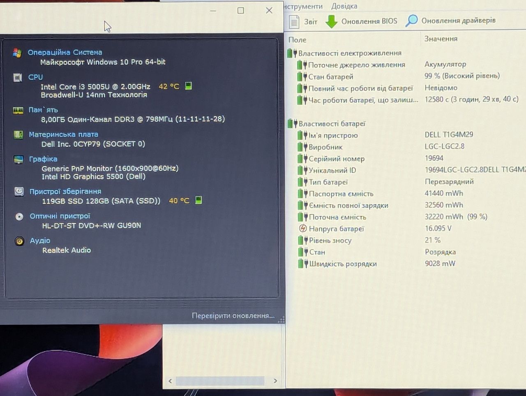This screenshot has height=396, width=526.
Task: Click the battery icon beside Швидкість розрядки
Action: click(303, 264)
